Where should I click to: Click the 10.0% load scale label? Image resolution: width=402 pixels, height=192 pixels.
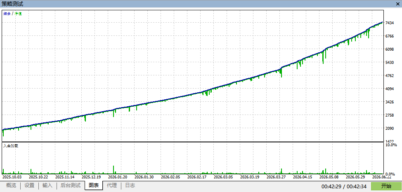tap(391, 145)
